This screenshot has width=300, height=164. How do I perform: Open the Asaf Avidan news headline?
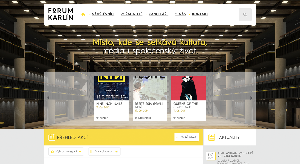[235, 154]
